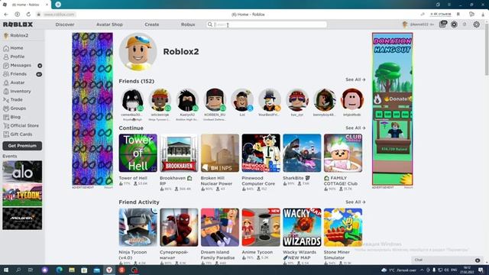489x275 pixels.
Task: Open the Robux balance icon
Action: tap(454, 24)
